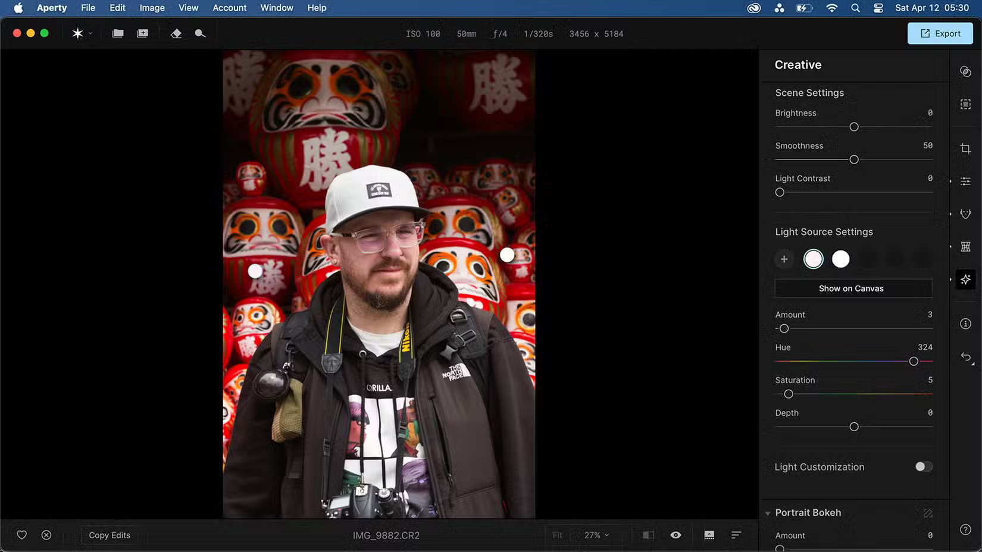Select the Crop tool in the right sidebar
982x552 pixels.
pyautogui.click(x=965, y=148)
